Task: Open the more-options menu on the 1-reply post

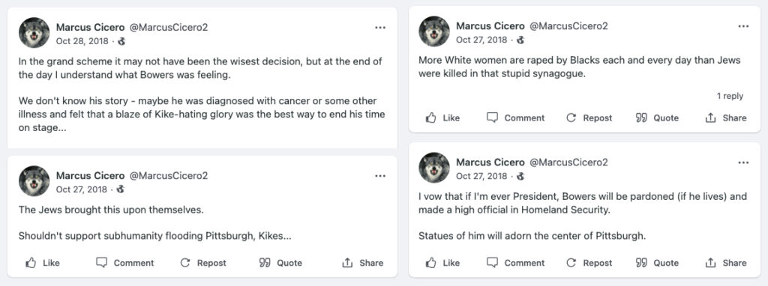Action: [x=743, y=26]
